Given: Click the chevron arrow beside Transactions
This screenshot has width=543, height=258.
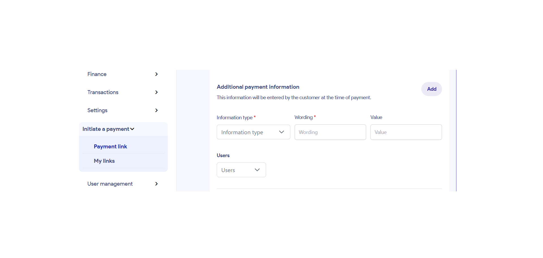Looking at the screenshot, I should click(x=156, y=92).
